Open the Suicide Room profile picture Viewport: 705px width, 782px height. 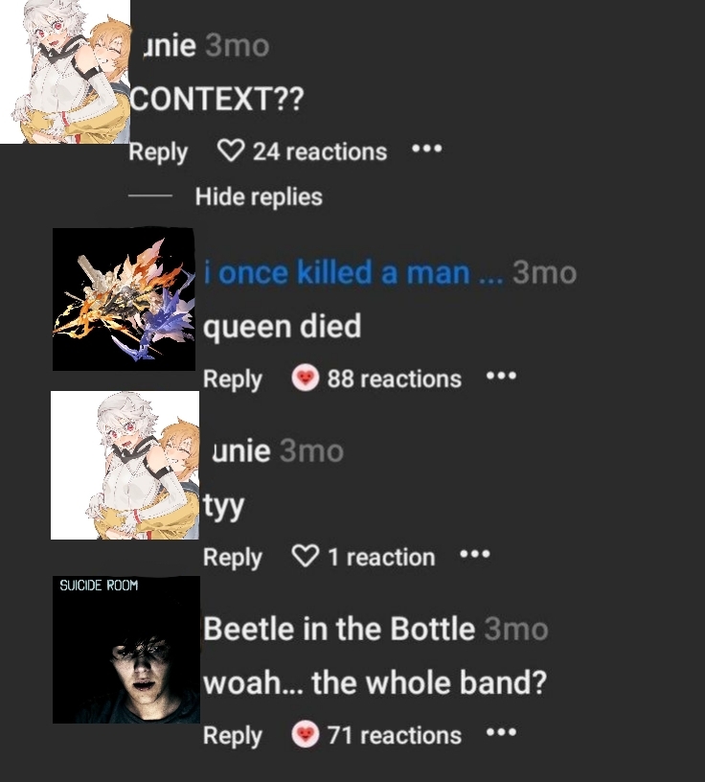click(125, 650)
